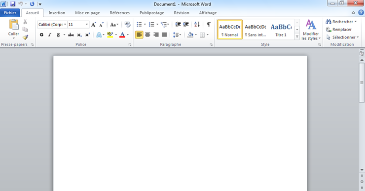Center align the paragraph
This screenshot has width=365, height=191.
point(147,35)
